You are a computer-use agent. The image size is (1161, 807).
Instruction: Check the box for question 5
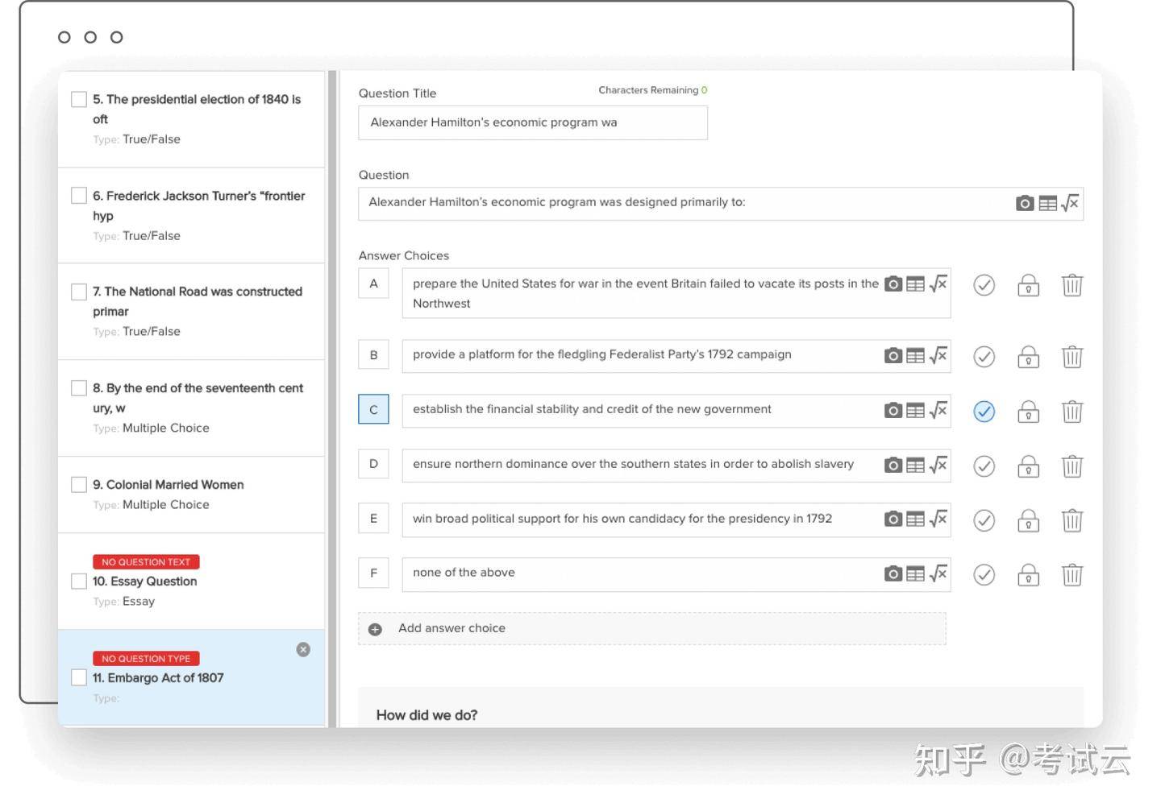tap(79, 99)
